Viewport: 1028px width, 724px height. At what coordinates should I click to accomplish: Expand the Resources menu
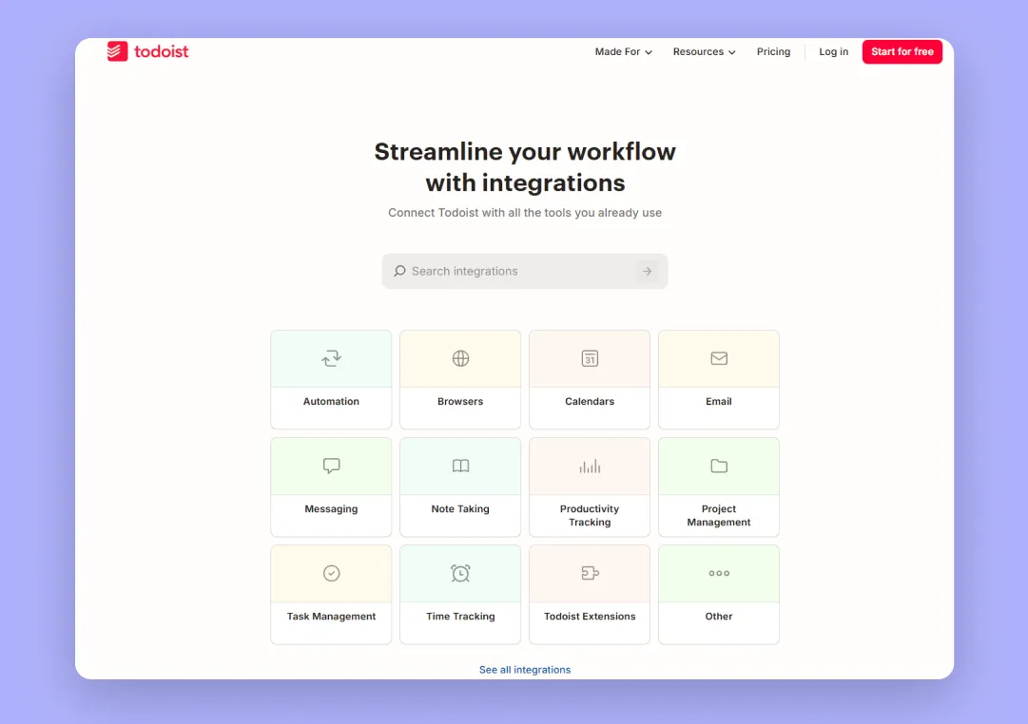[x=704, y=51]
